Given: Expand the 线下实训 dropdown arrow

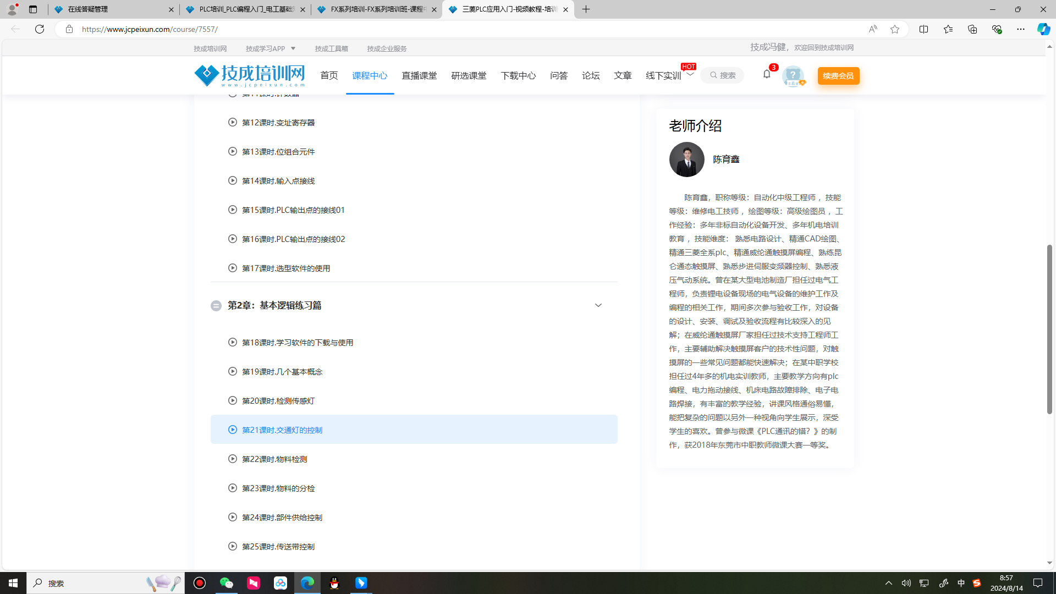Looking at the screenshot, I should tap(690, 74).
